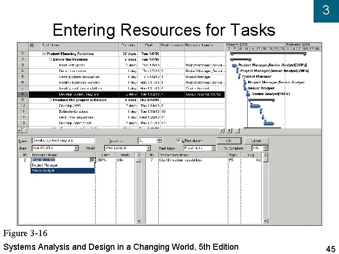
Task: Click the Develop Gantt Chart task bar
Action: [269, 123]
